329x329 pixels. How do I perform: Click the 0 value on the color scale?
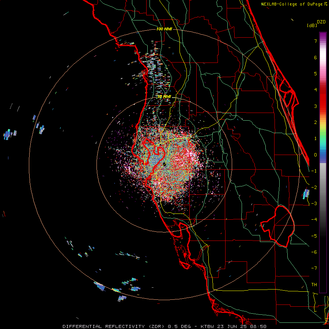315,155
